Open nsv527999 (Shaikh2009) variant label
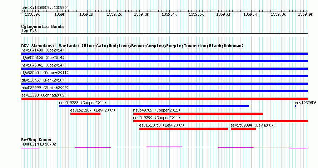This screenshot has height=168, width=318. (x=45, y=88)
